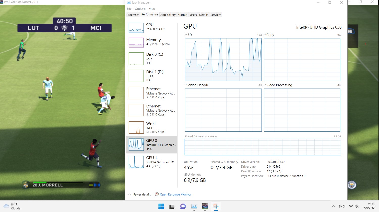Viewport: 379px width, 212px height.
Task: Click the Utilization 45% value
Action: pos(188,167)
